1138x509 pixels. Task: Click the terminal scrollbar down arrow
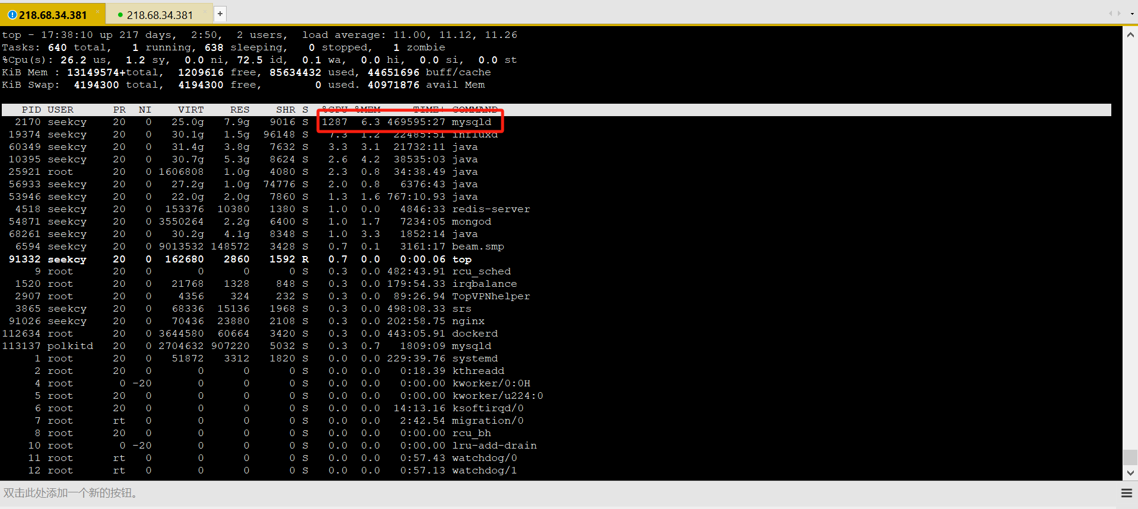click(1130, 473)
